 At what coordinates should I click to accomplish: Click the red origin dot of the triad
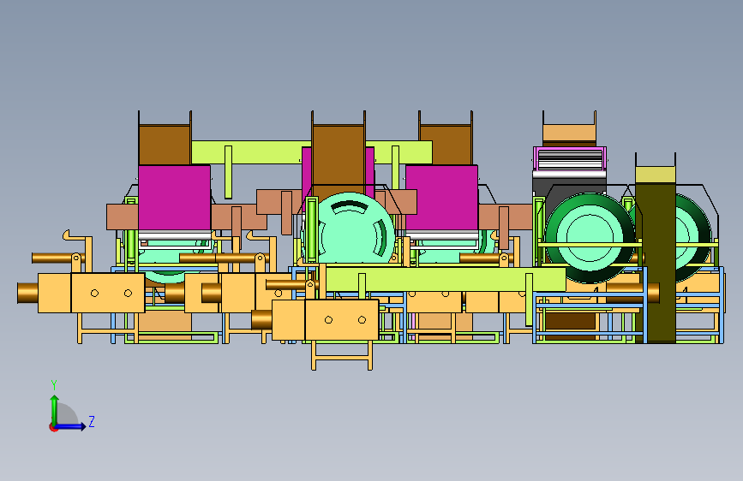53,427
